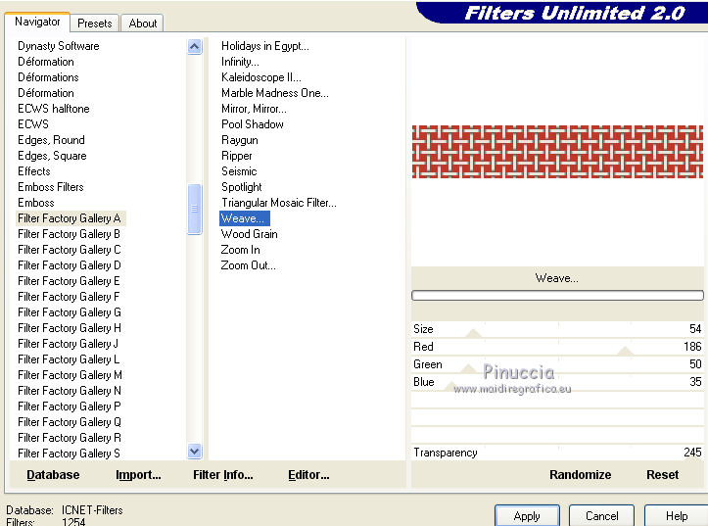Viewport: 708px width, 526px height.
Task: Switch to the Navigator tab
Action: click(x=37, y=22)
